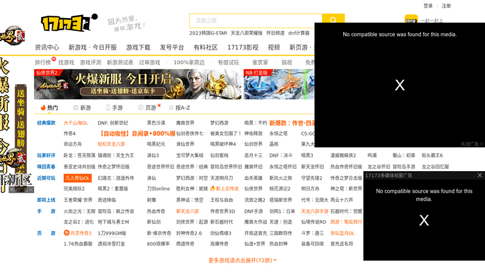Open the 玩家好评 category label
Screen dimensions: 485x272
pyautogui.click(x=46, y=155)
